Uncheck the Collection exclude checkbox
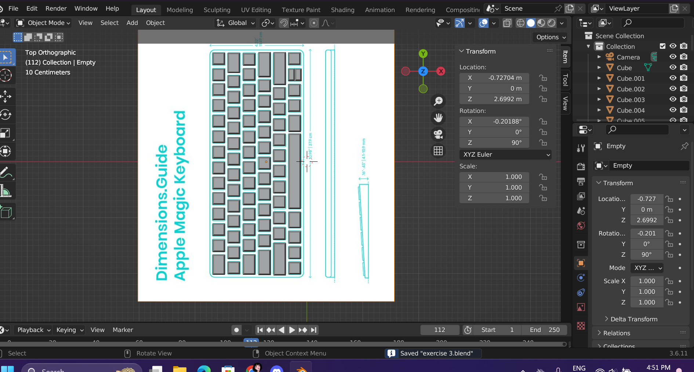The image size is (694, 372). (x=662, y=46)
